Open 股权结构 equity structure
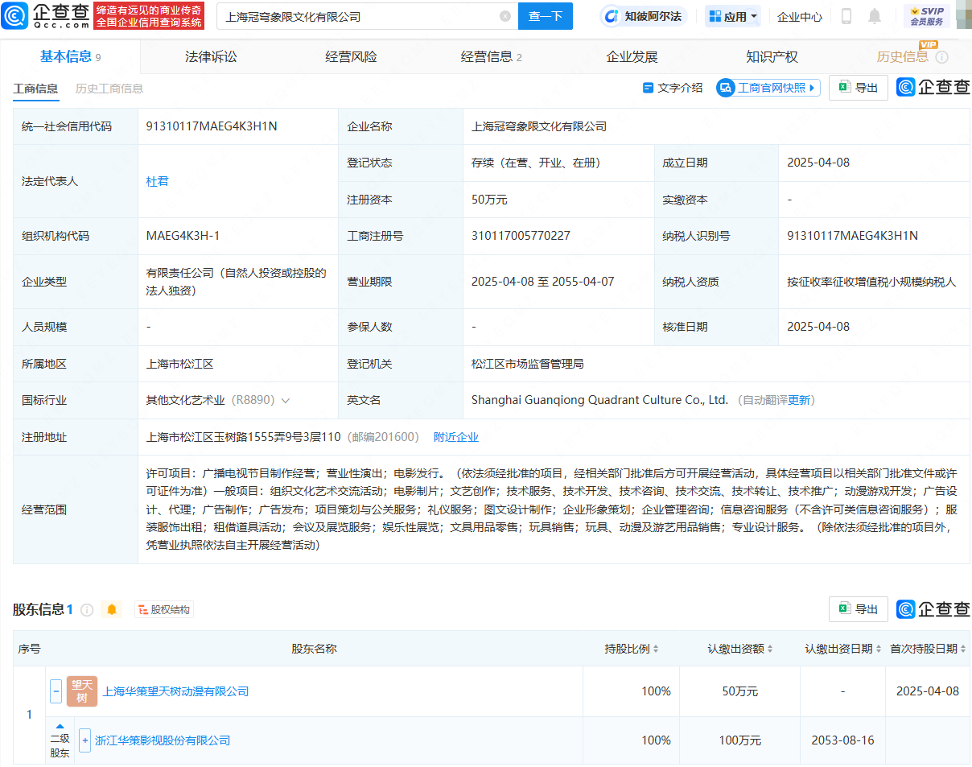 pos(165,610)
